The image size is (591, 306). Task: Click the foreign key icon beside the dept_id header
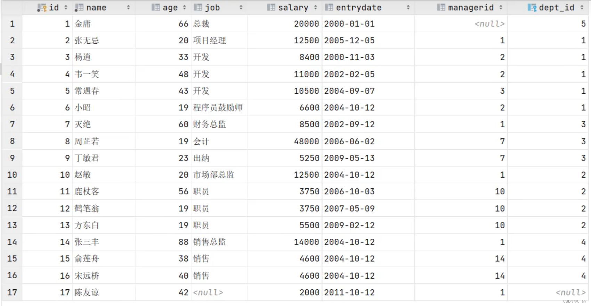pos(532,8)
